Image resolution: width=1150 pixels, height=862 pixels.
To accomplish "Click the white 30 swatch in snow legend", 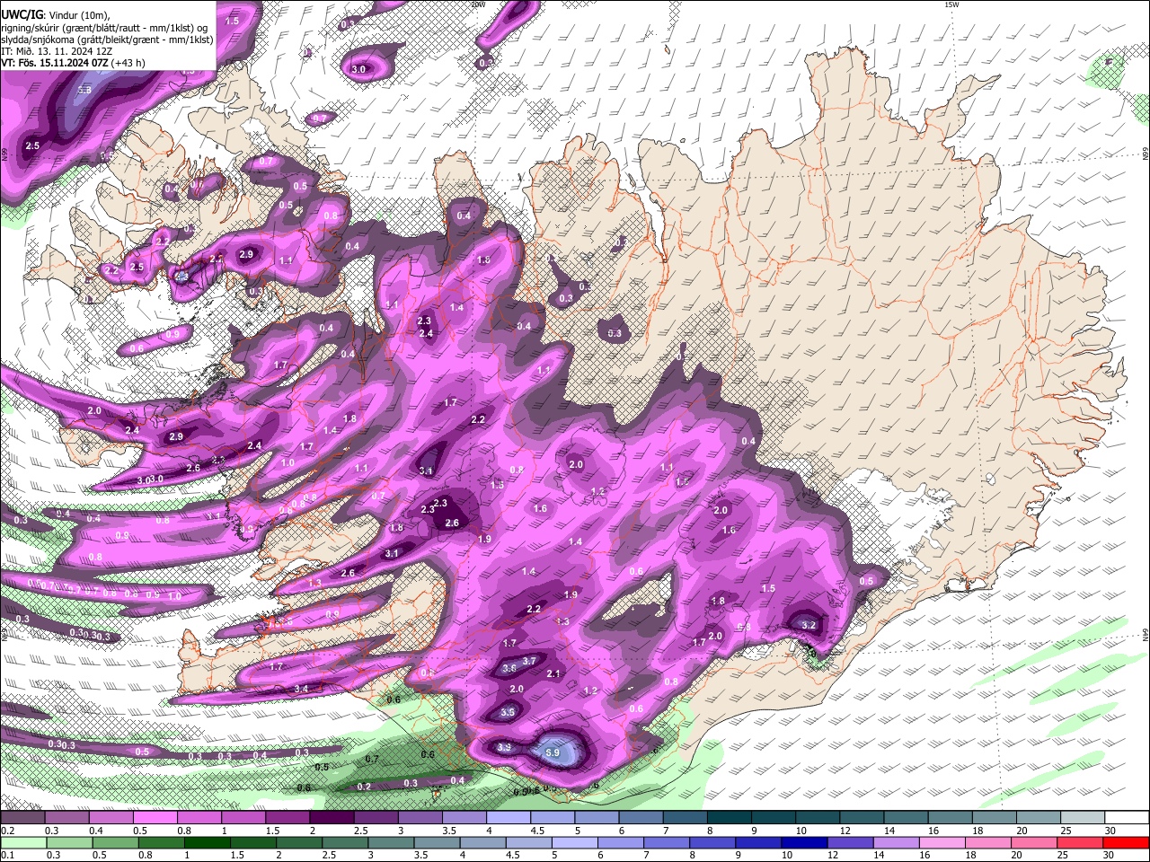I will (x=1127, y=817).
